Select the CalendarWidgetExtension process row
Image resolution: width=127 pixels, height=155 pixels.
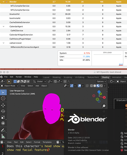coord(63,35)
